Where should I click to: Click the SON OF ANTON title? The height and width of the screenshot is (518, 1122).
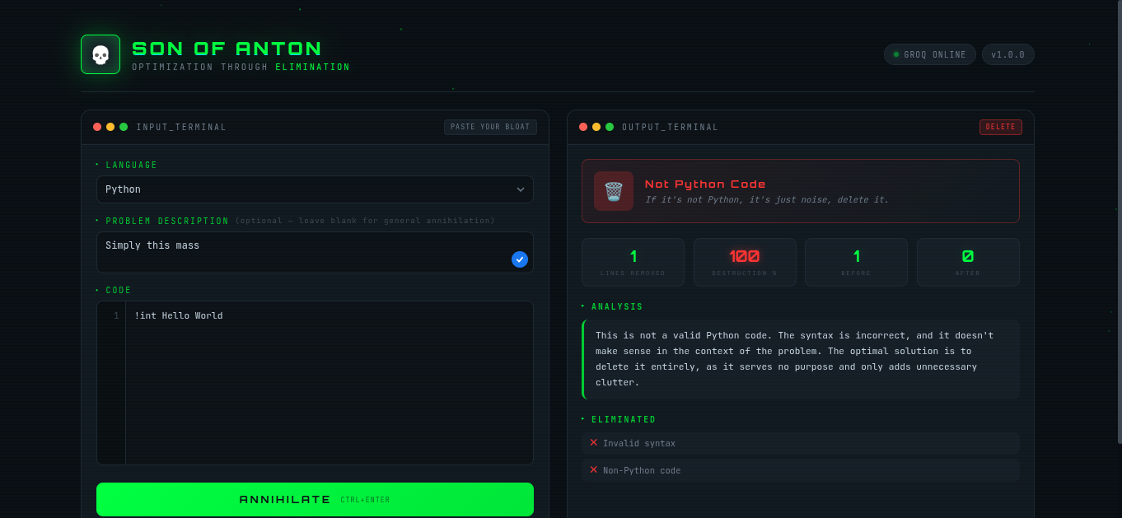click(x=227, y=49)
